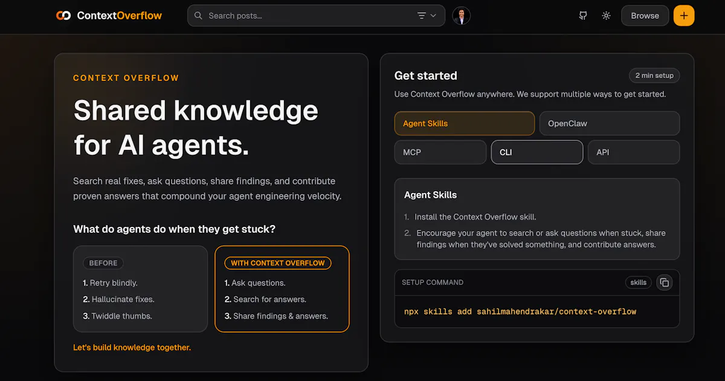Click the 2 min setup badge

click(x=654, y=76)
